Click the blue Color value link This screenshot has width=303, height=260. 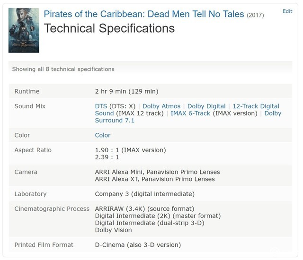[103, 135]
